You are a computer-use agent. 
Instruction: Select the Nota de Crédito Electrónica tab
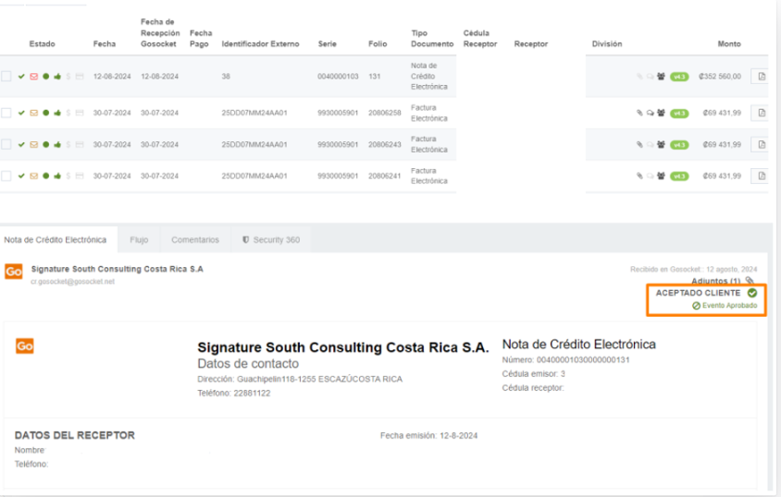pos(56,239)
